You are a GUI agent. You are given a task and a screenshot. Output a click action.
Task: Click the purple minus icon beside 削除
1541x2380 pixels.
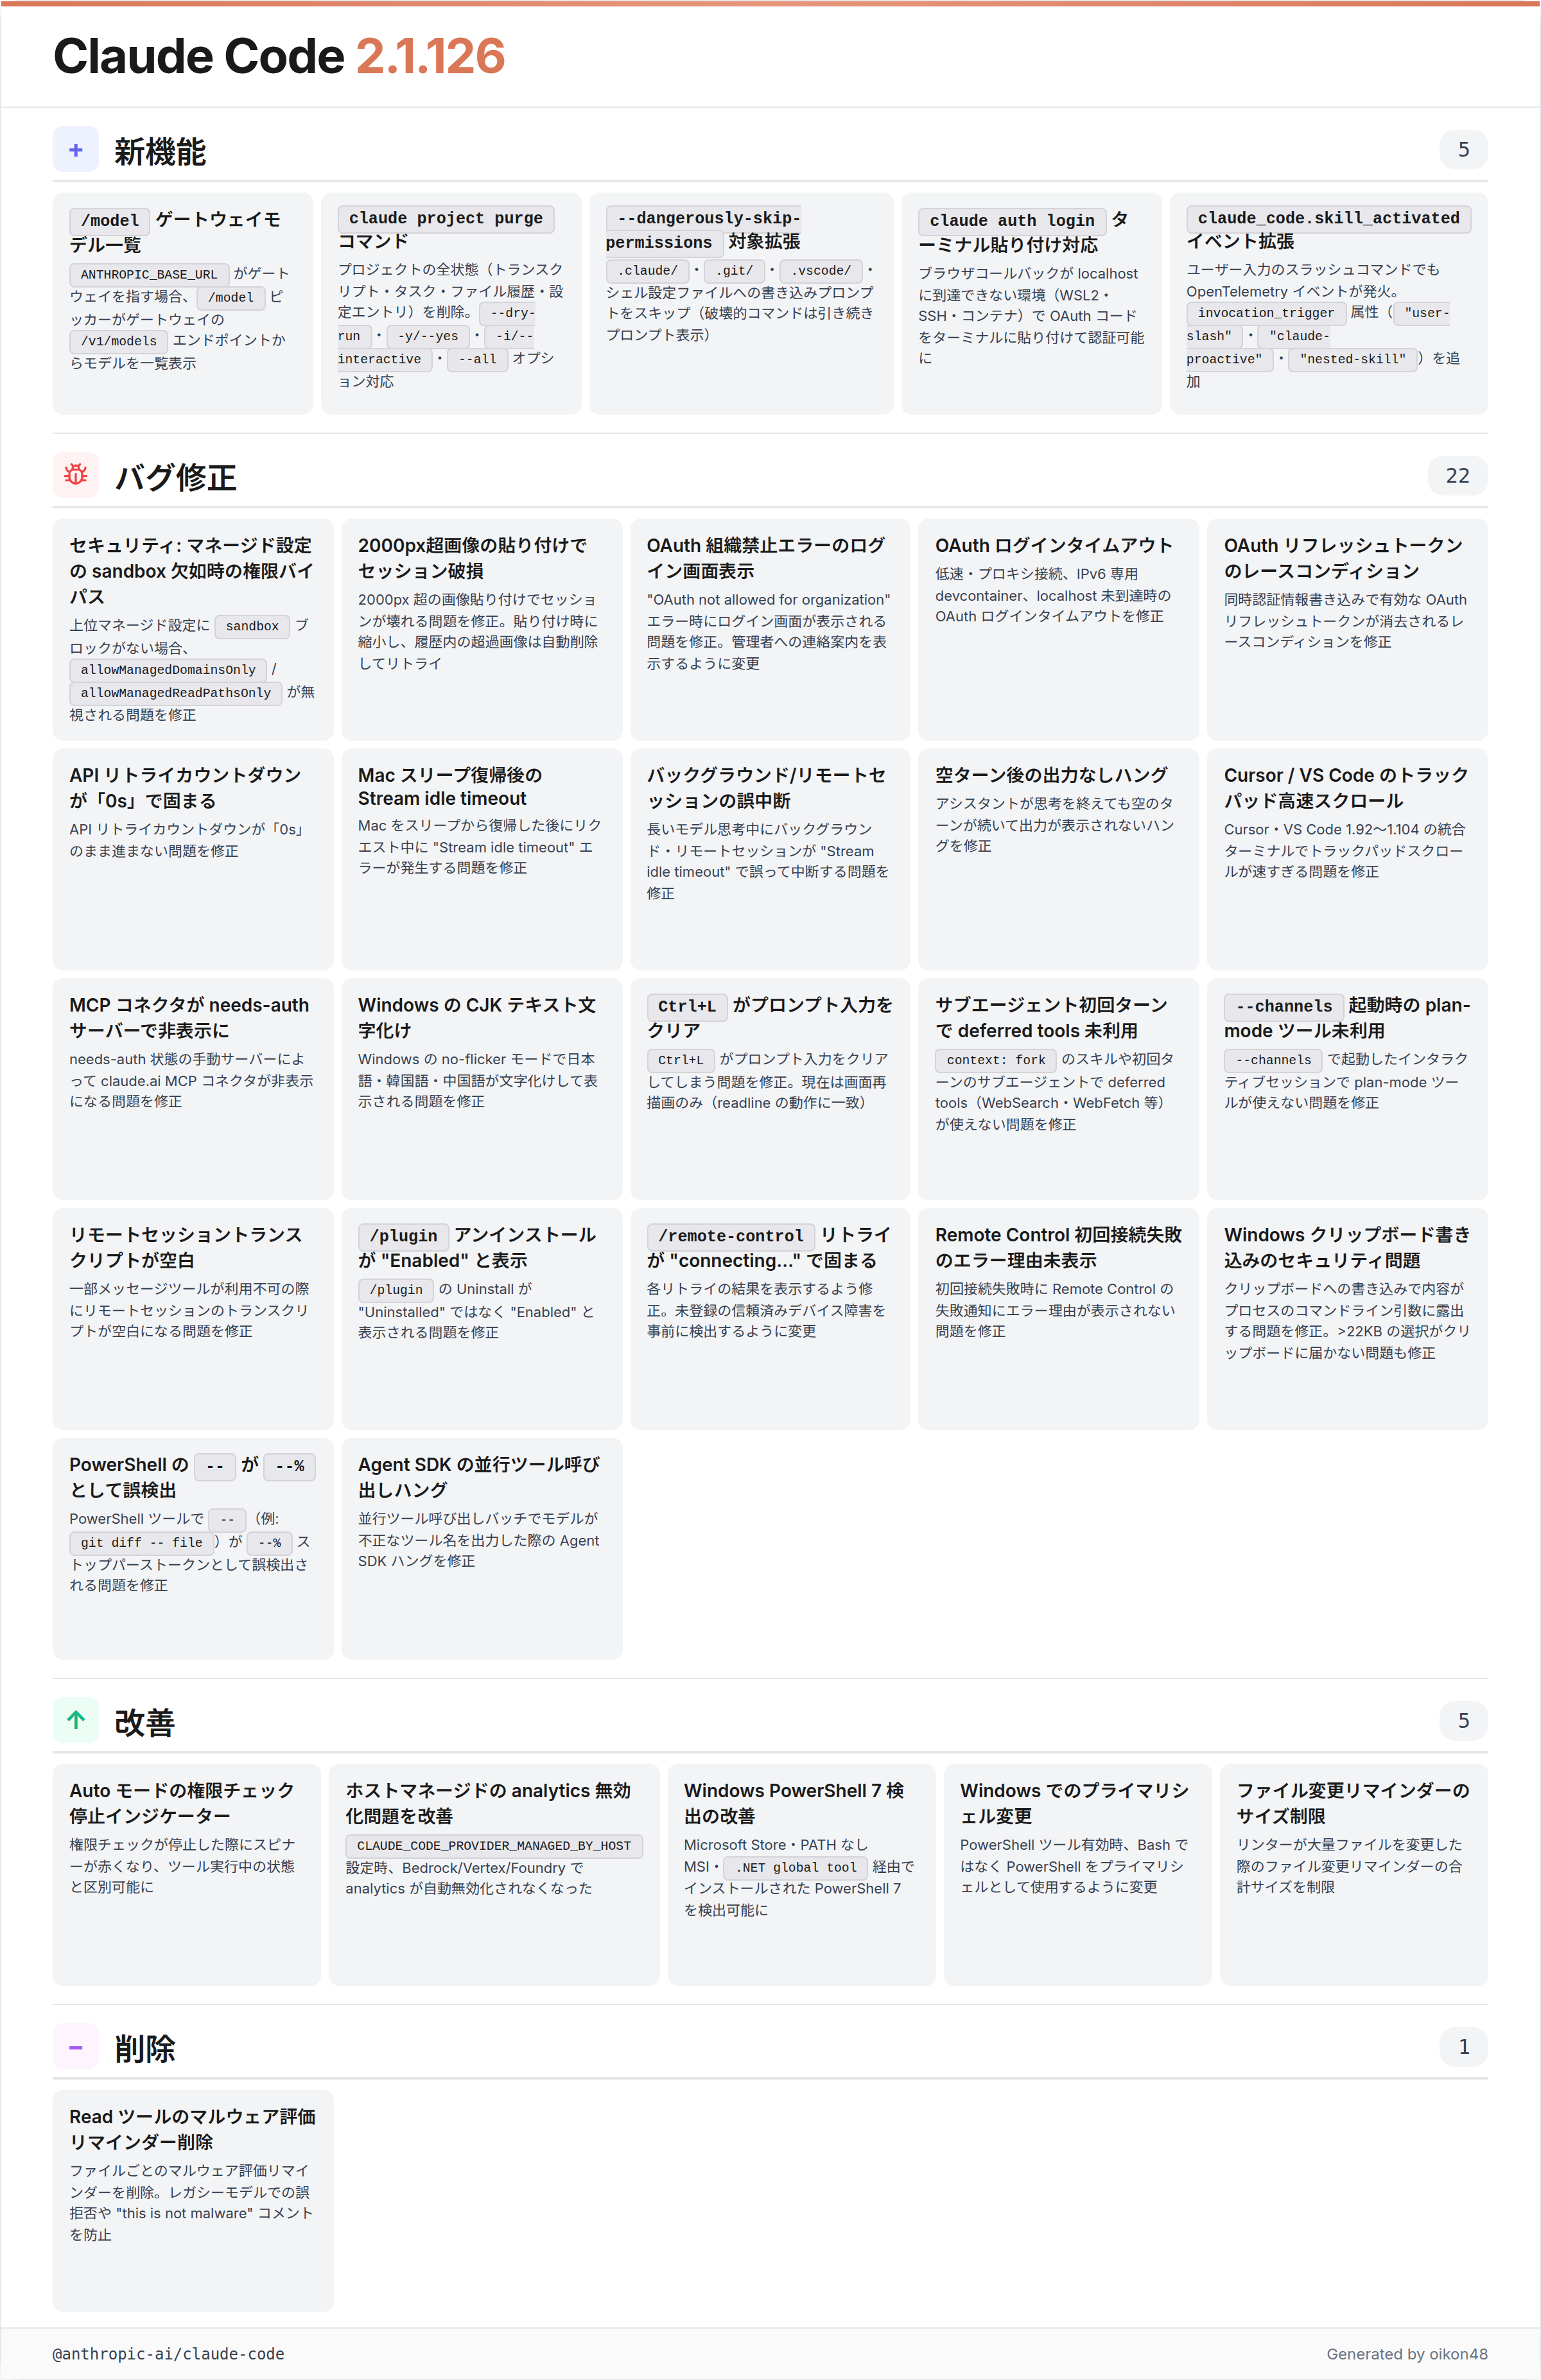coord(75,2047)
